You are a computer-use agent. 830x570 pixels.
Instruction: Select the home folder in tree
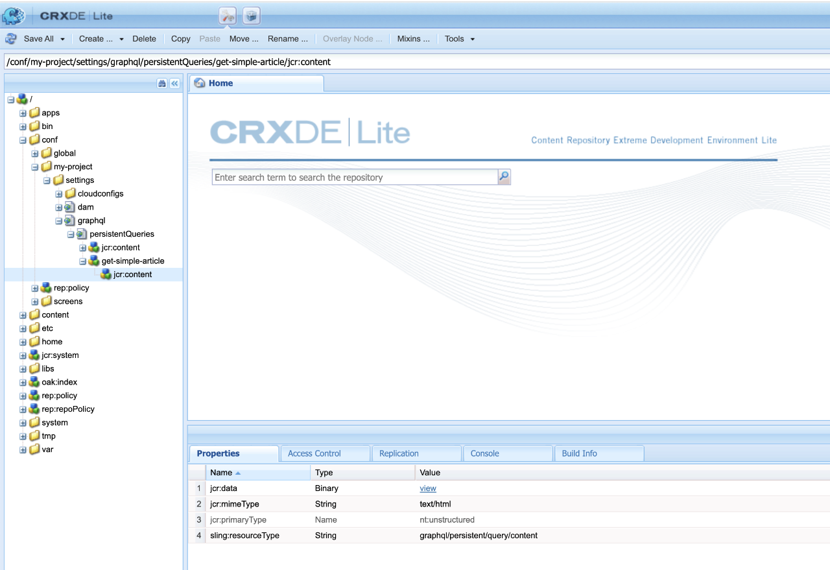coord(52,342)
